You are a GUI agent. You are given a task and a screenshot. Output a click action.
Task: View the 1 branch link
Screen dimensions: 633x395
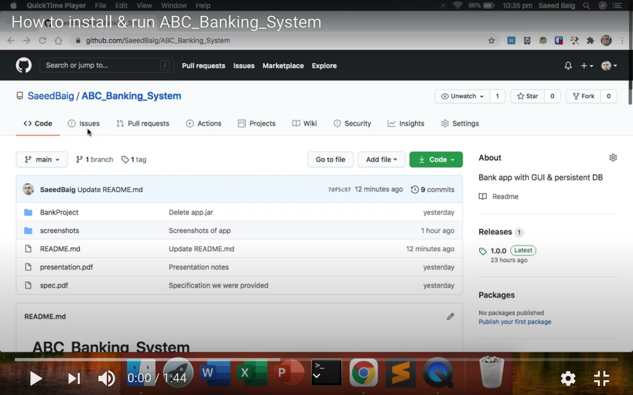coord(94,159)
